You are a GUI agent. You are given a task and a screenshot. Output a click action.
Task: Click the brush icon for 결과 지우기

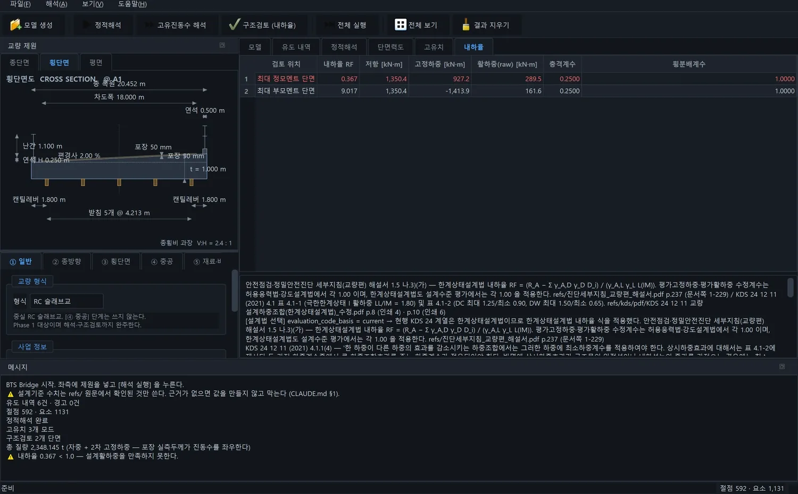tap(466, 25)
